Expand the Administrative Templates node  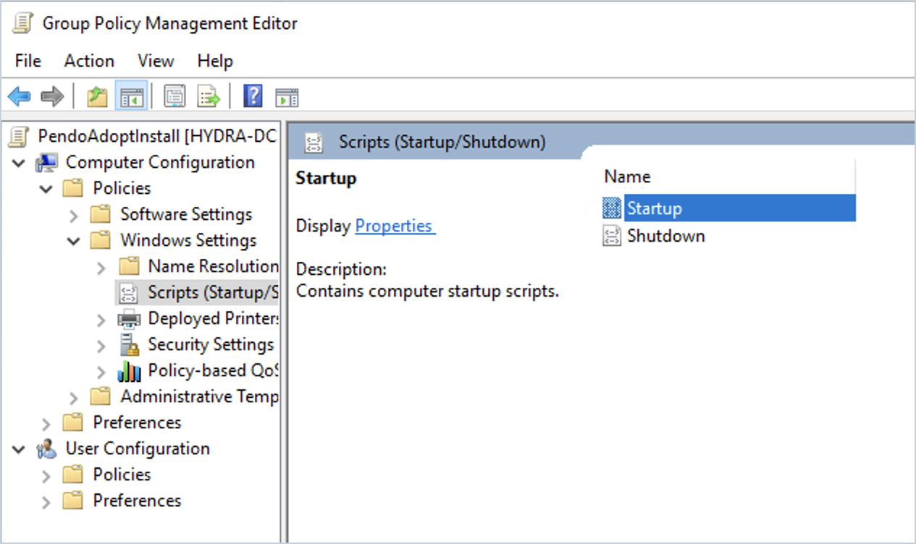point(74,398)
